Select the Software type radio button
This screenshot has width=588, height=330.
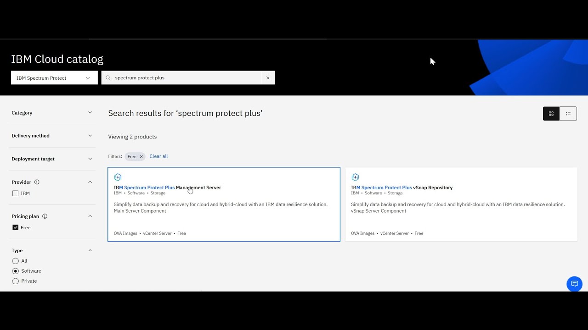coord(16,271)
